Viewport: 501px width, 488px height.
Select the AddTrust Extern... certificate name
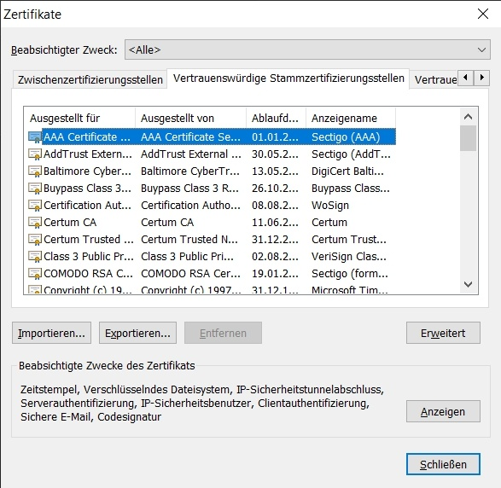88,154
